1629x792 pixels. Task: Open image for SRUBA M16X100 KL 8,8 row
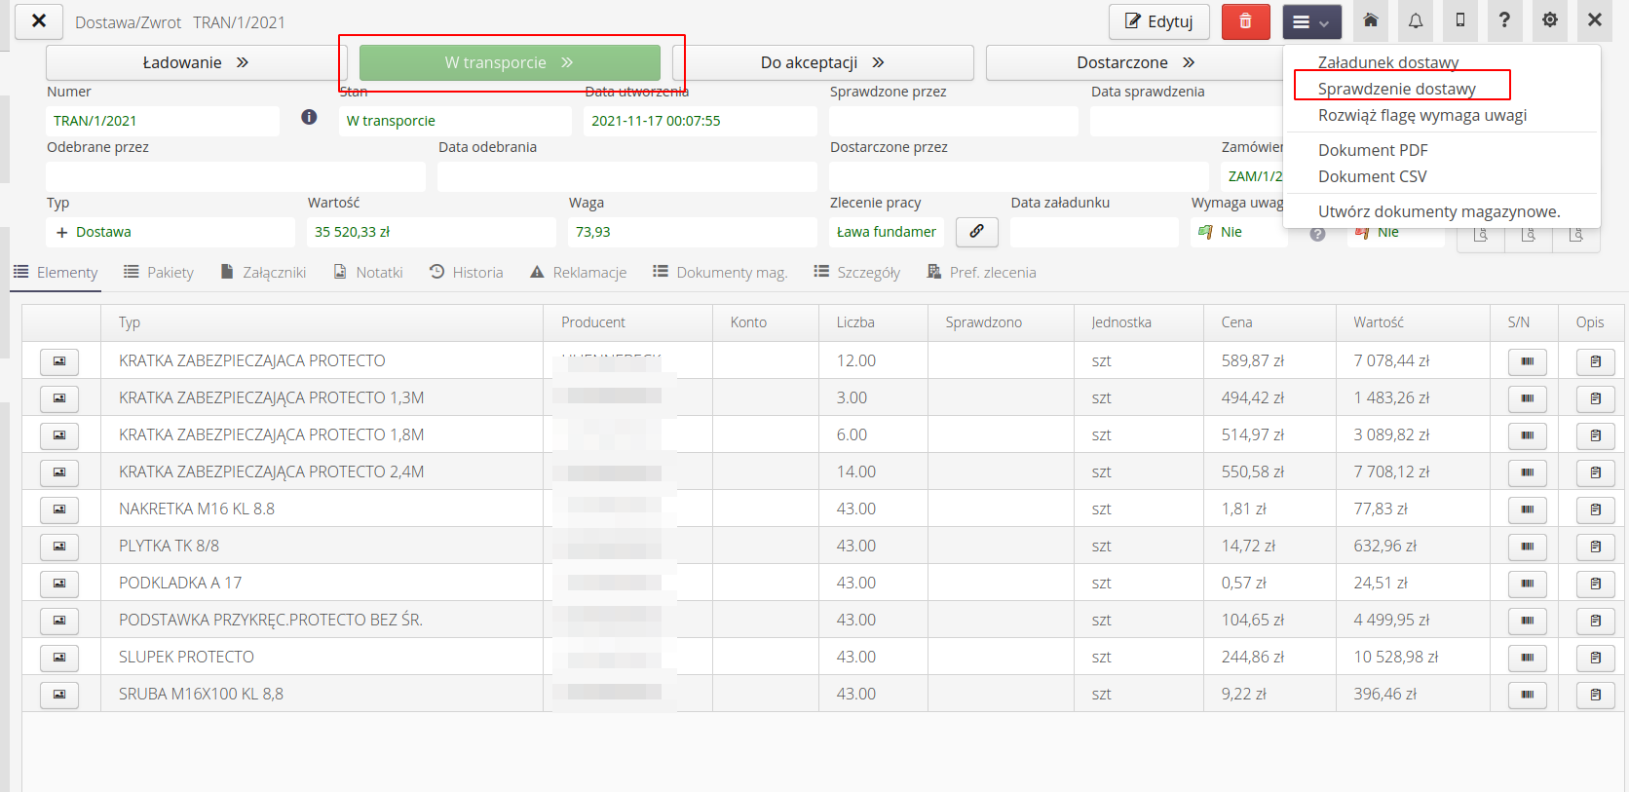pyautogui.click(x=59, y=695)
